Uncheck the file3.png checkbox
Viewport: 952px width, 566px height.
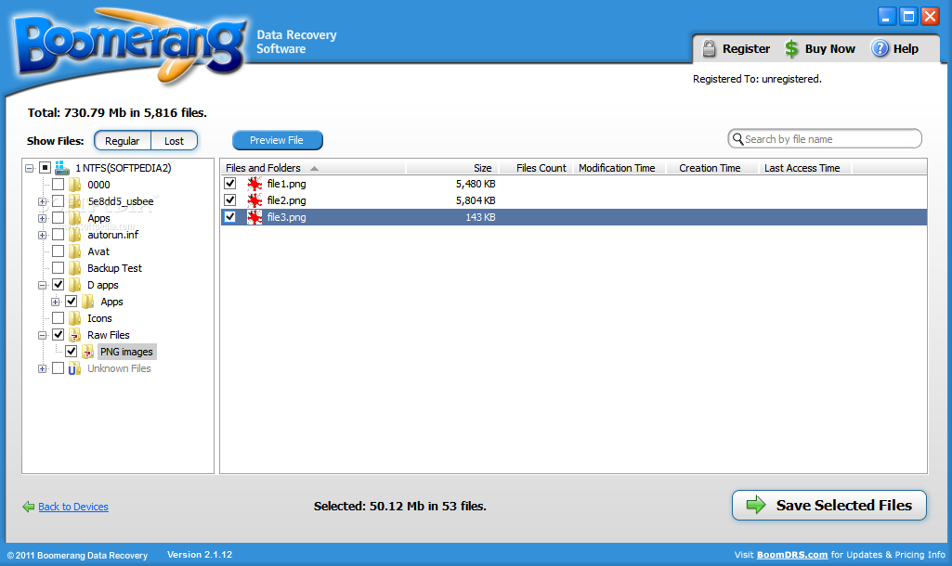click(x=230, y=216)
